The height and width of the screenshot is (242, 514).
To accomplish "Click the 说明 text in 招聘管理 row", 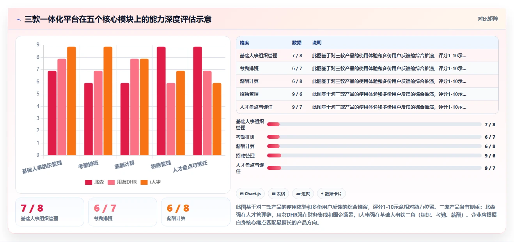I will tap(389, 94).
